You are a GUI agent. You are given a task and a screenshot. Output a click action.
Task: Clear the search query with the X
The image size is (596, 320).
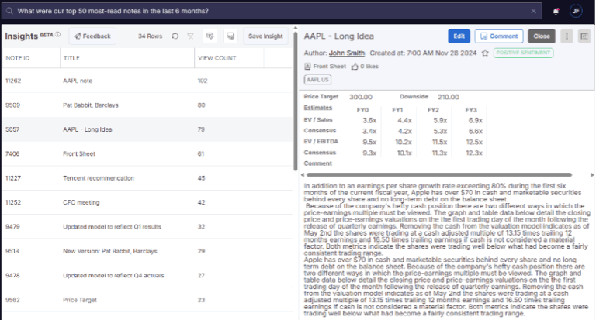click(x=533, y=11)
